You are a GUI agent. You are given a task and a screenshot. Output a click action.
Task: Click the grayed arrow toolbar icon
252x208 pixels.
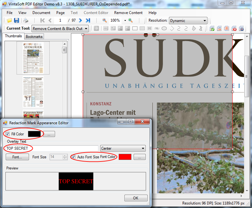pyautogui.click(x=96, y=28)
